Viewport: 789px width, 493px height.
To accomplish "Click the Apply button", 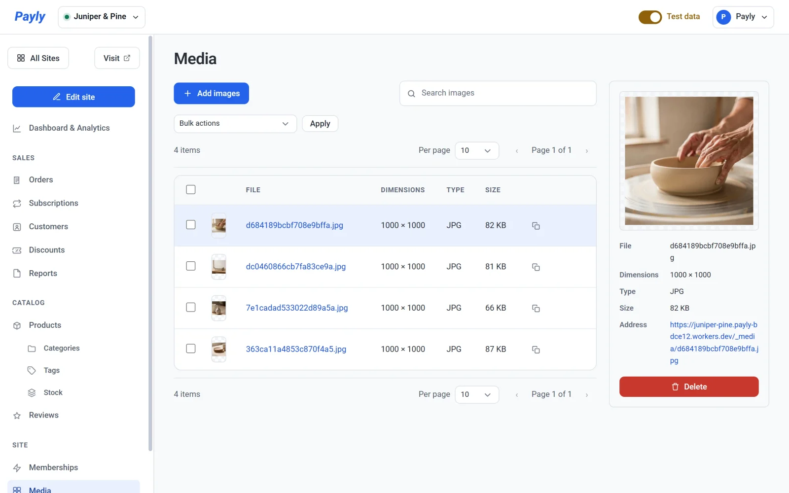I will tap(320, 124).
